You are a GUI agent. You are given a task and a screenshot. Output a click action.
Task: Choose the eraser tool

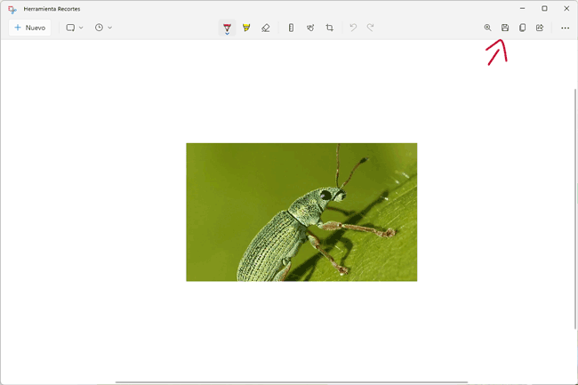(x=266, y=28)
